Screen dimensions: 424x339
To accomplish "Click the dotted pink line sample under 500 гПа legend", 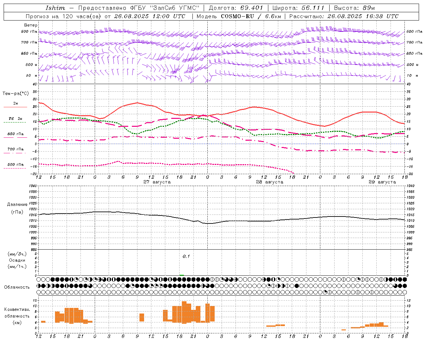I will pos(15,168).
